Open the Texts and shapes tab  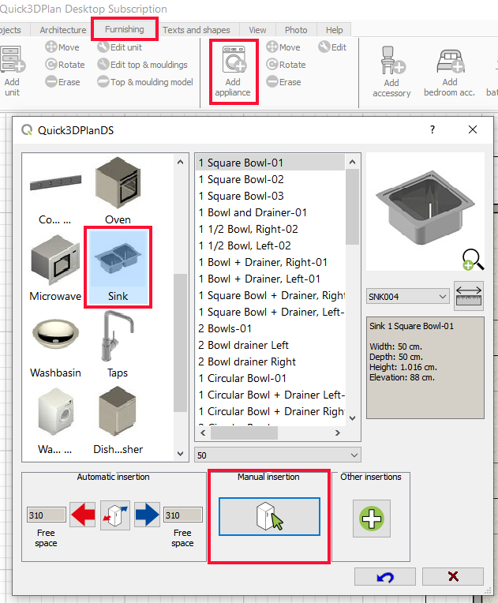(x=197, y=30)
